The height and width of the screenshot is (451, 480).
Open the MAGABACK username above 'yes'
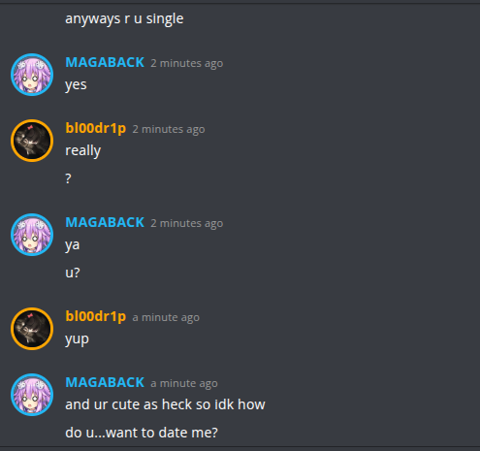tap(105, 62)
